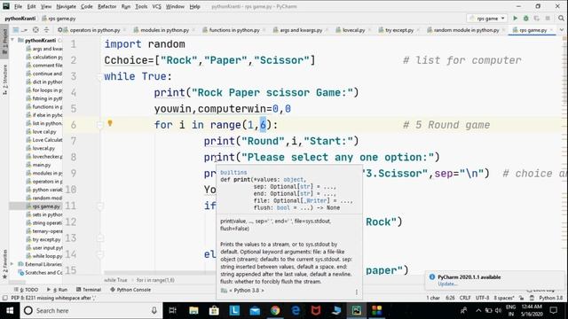Start debugging with the Debug bug icon

pos(526,18)
